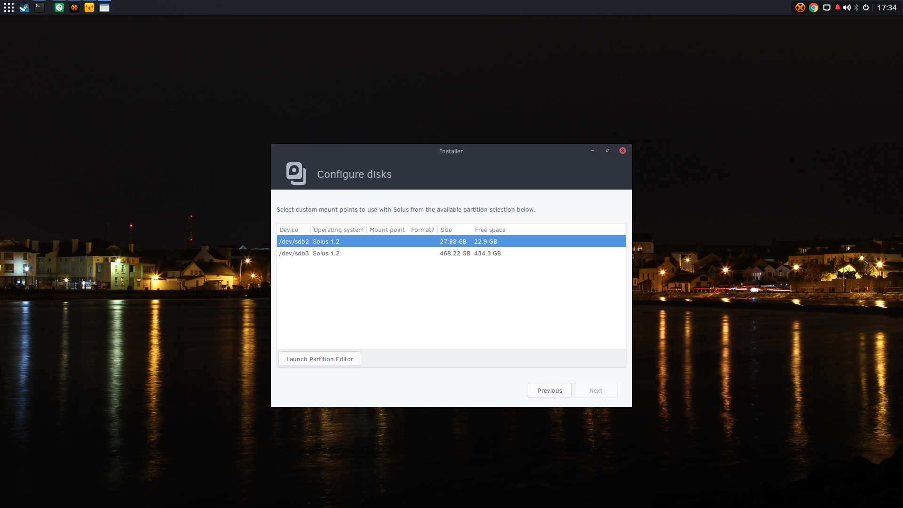Click the 468.22 GB size cell
This screenshot has width=903, height=508.
[x=455, y=253]
